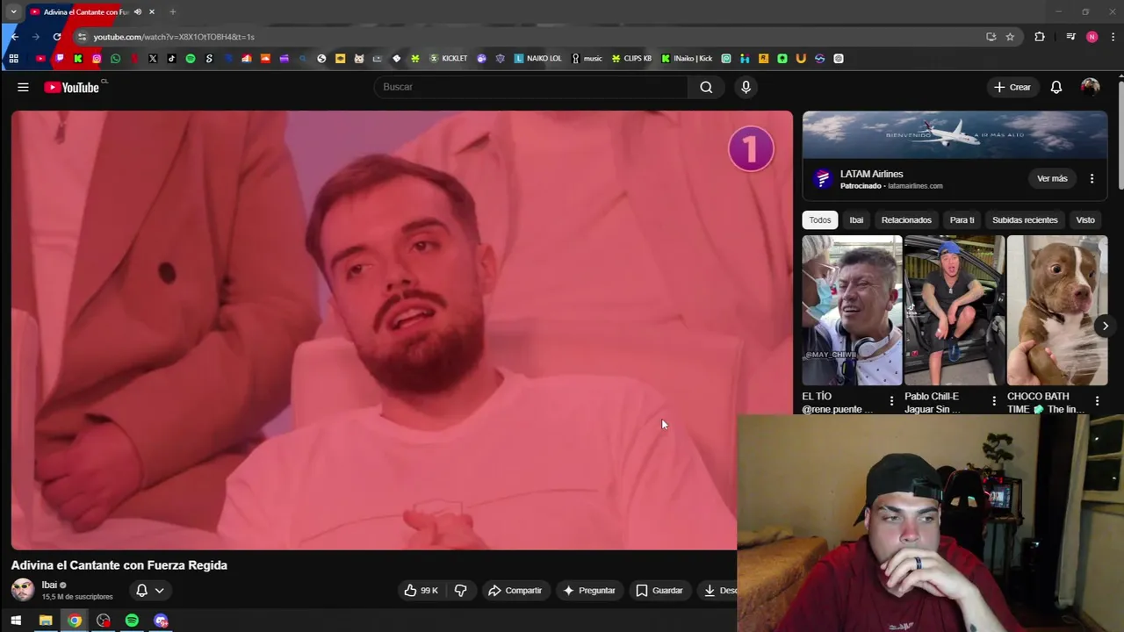
Task: Open the Spotify bookmark in bookmarks bar
Action: pos(191,59)
